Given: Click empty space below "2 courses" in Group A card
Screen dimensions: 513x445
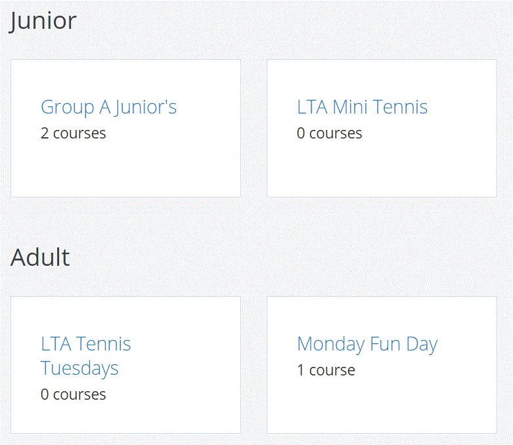Looking at the screenshot, I should click(125, 171).
